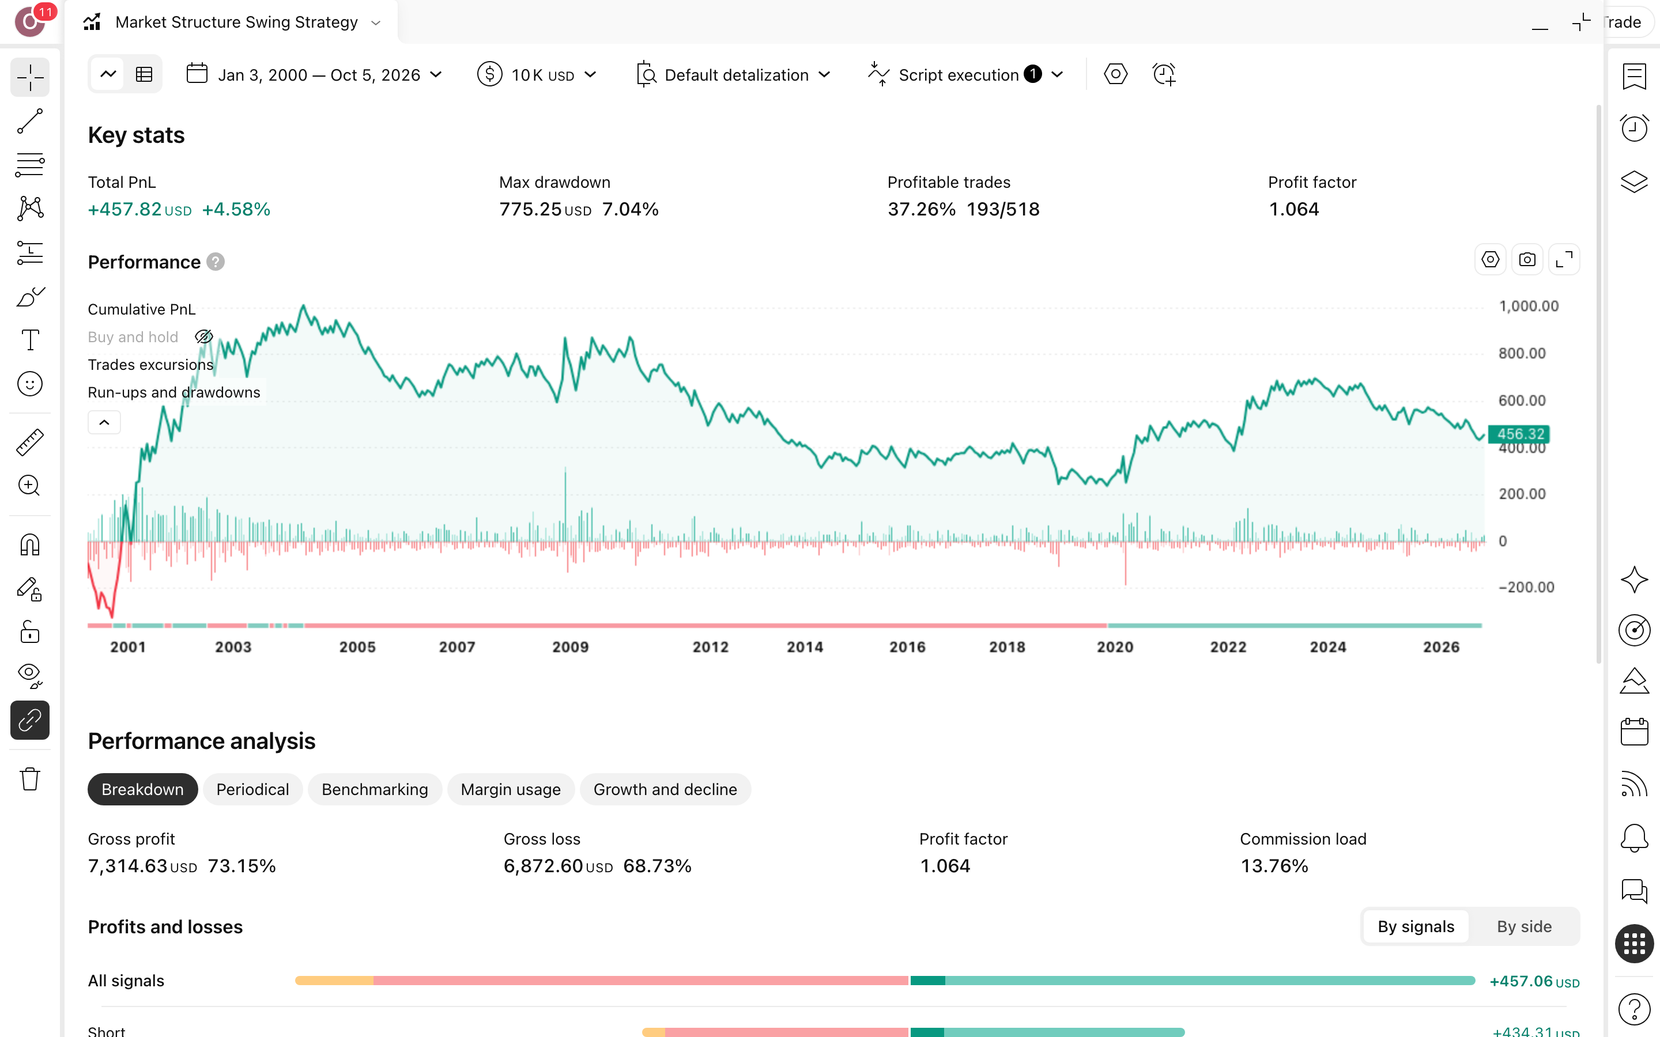Select the Growth and decline tab

(665, 789)
